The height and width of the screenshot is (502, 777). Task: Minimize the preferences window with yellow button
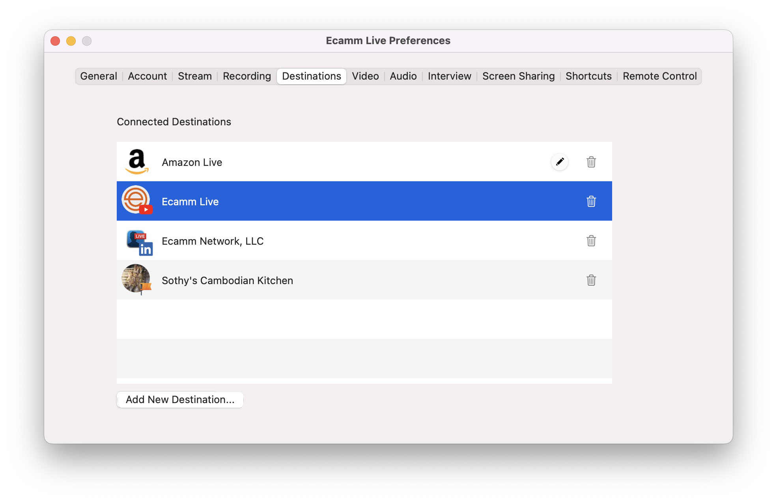[71, 41]
